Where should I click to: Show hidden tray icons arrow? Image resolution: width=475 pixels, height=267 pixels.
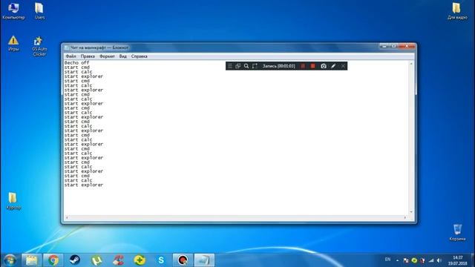(398, 260)
